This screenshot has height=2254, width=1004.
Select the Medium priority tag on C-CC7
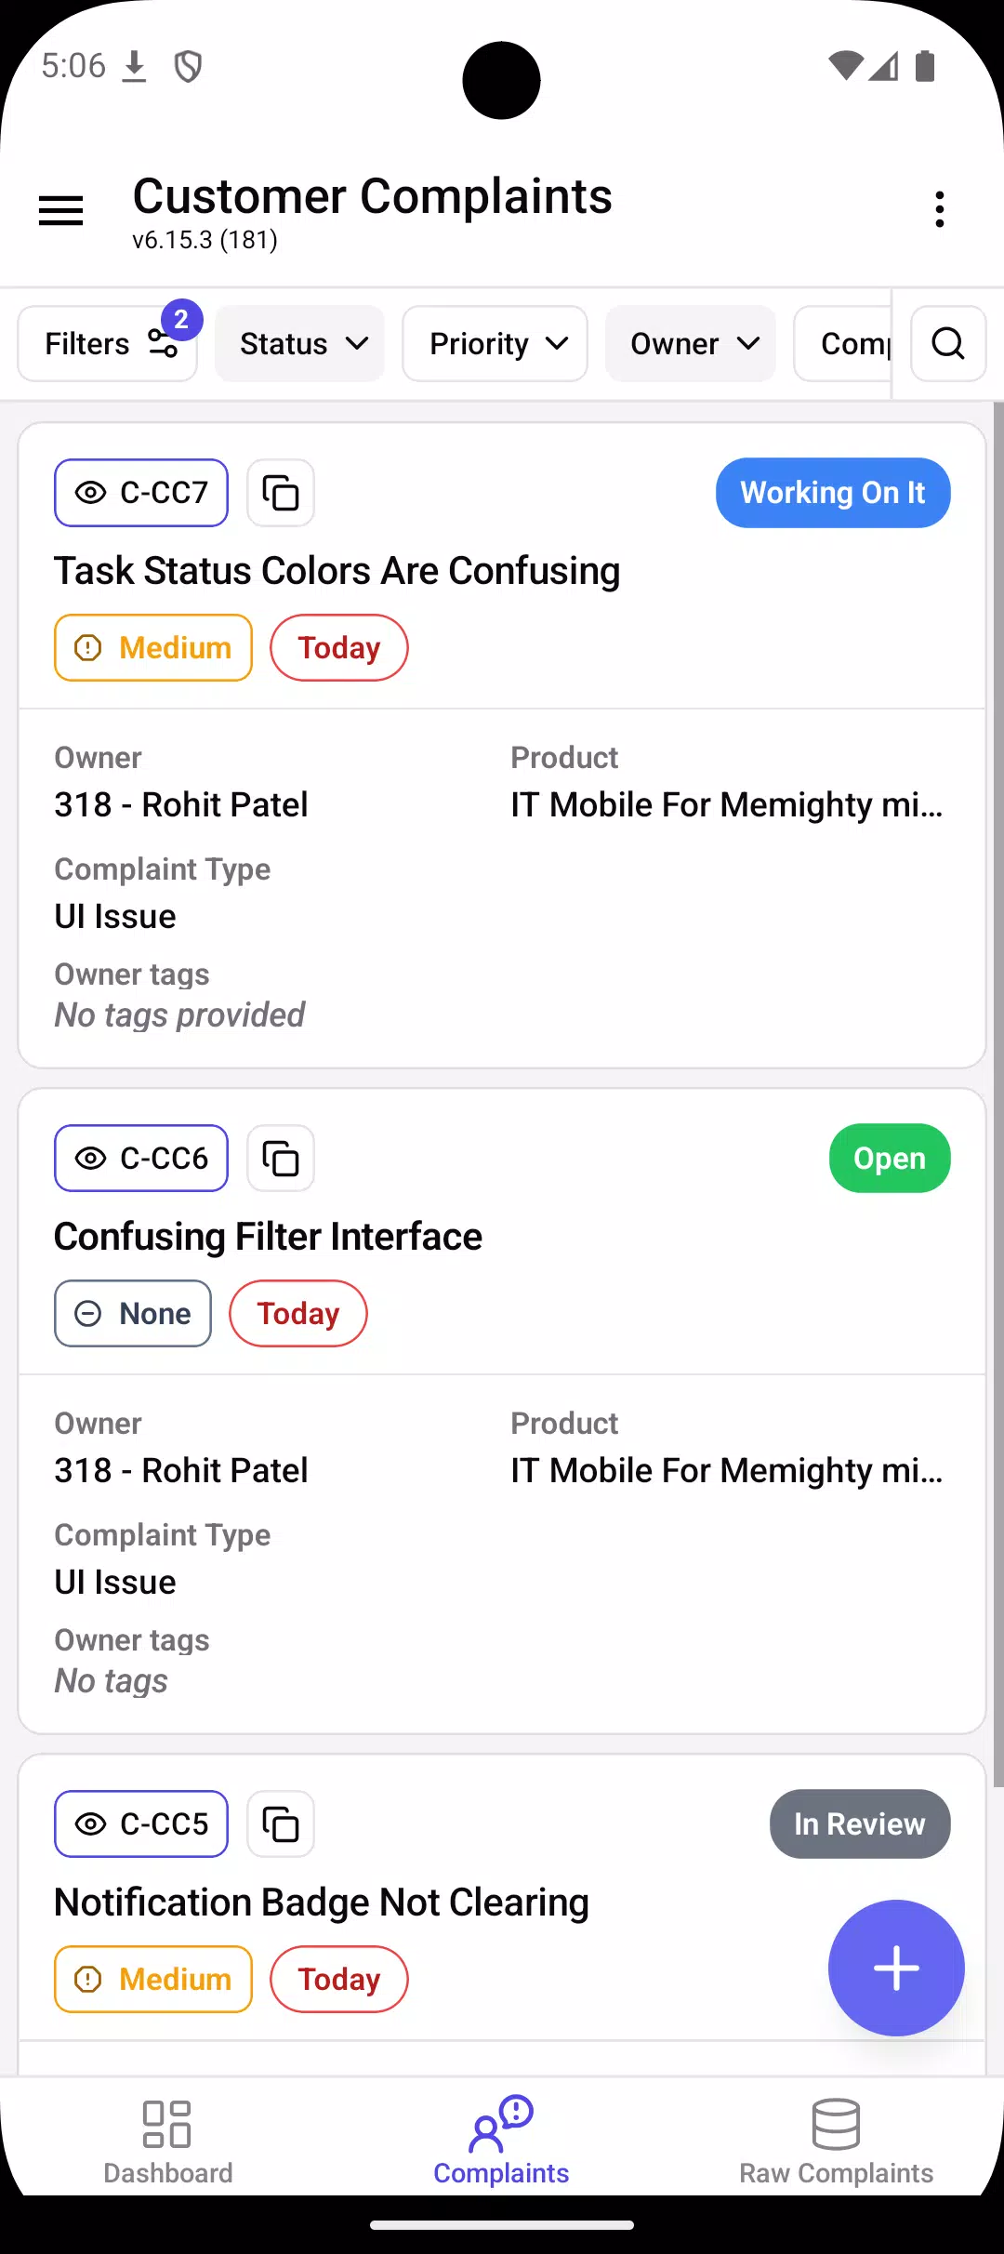(x=153, y=648)
